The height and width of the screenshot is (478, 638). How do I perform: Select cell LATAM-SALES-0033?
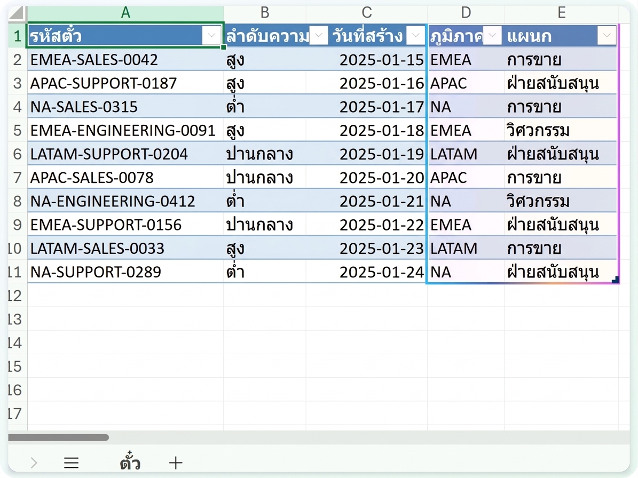(125, 249)
